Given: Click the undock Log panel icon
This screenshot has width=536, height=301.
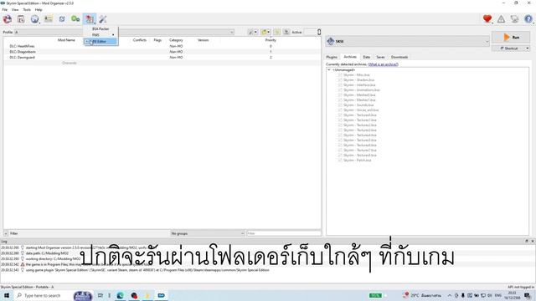Looking at the screenshot, I should tap(527, 241).
